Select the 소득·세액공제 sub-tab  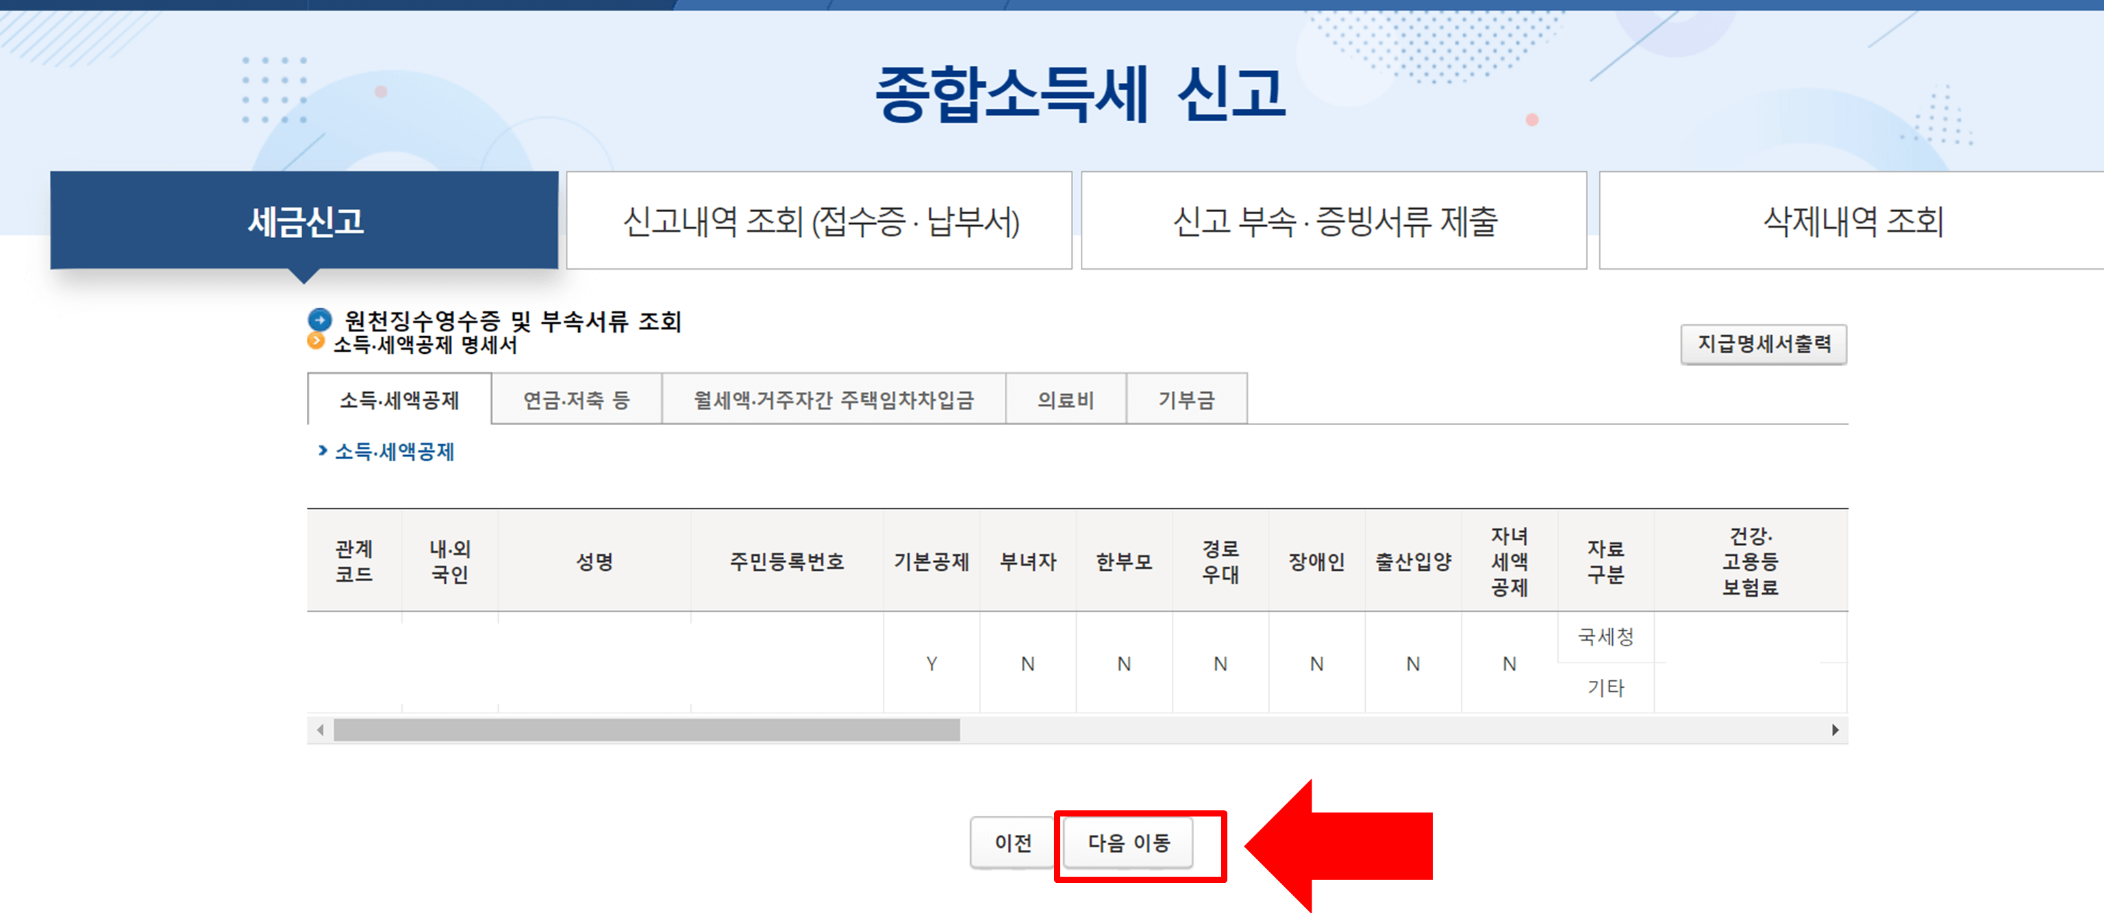399,400
